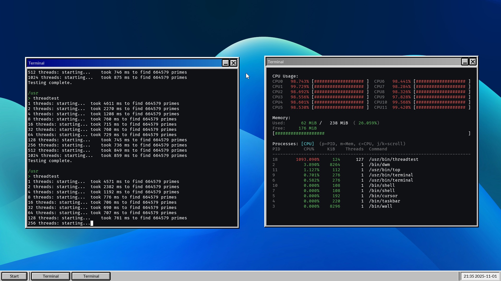
Task: Close the left threadtest Terminal window
Action: [x=234, y=63]
